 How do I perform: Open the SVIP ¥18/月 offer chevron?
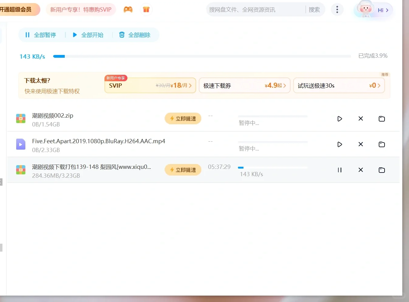tap(190, 86)
